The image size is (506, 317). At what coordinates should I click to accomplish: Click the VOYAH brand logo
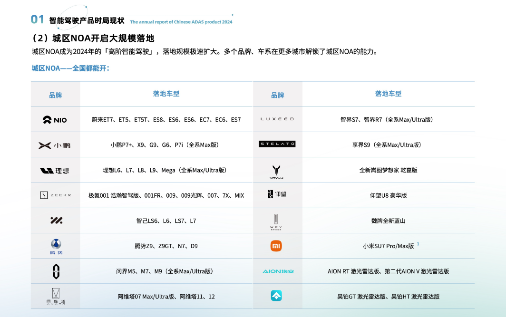click(277, 170)
